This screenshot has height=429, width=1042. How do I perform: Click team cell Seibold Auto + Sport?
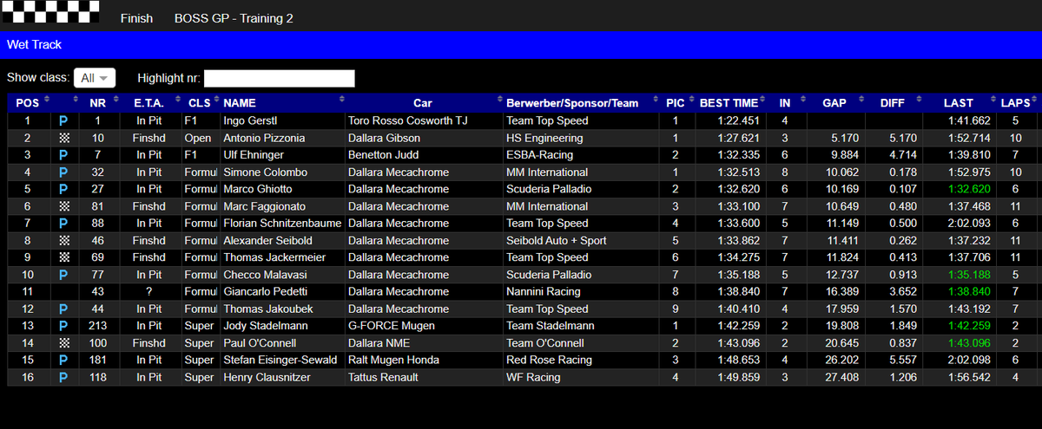[x=557, y=241]
